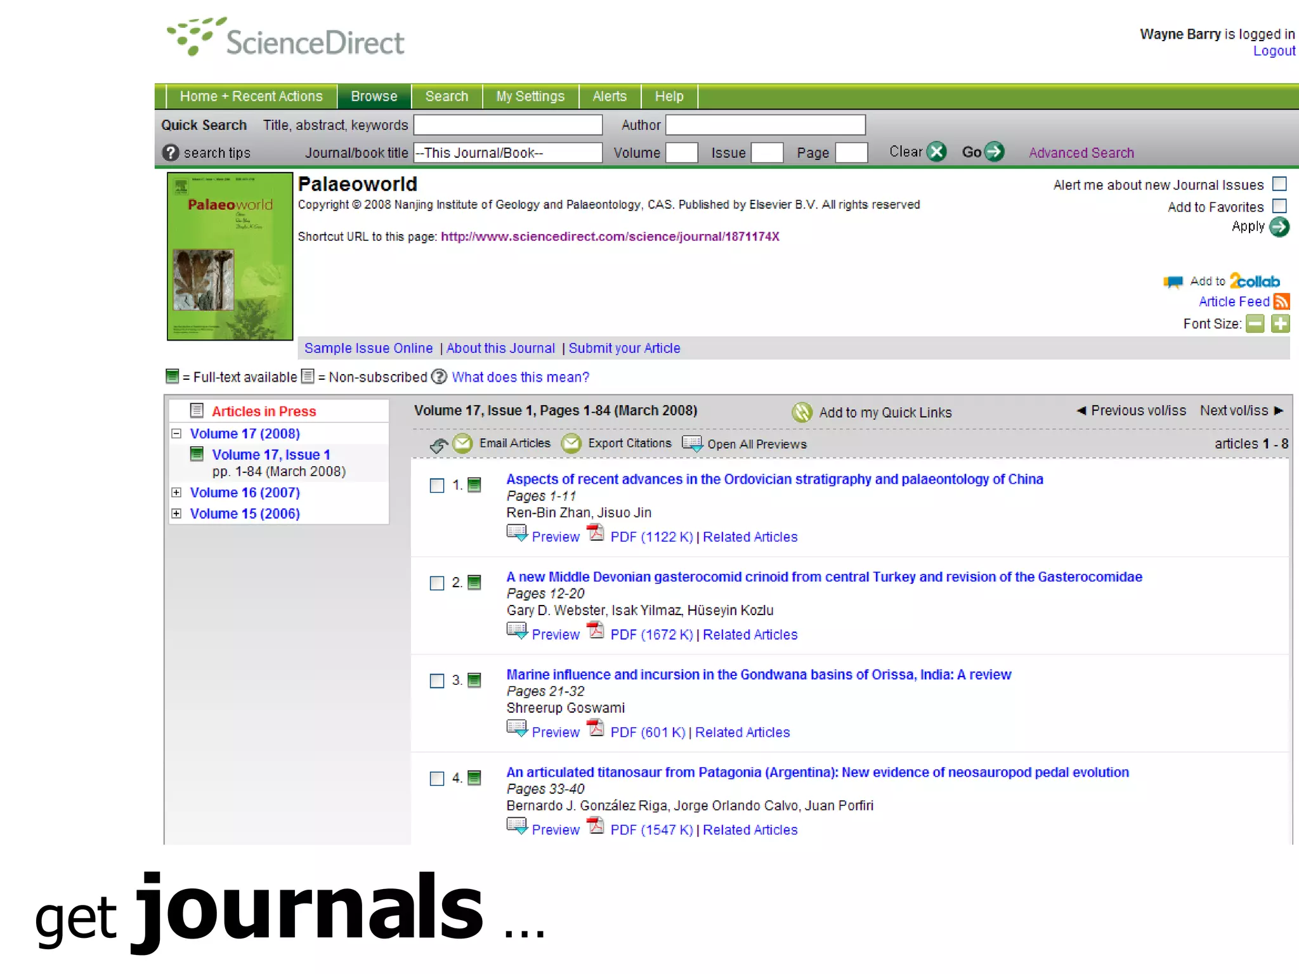Select checkbox for article 3
This screenshot has width=1299, height=974.
[x=437, y=681]
